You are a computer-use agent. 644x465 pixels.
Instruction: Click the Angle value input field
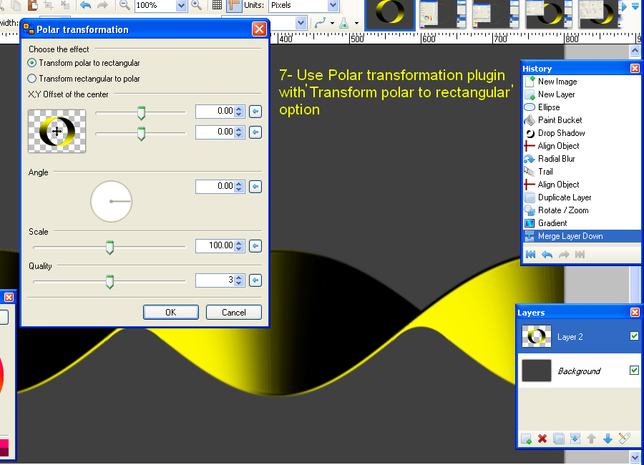[215, 187]
